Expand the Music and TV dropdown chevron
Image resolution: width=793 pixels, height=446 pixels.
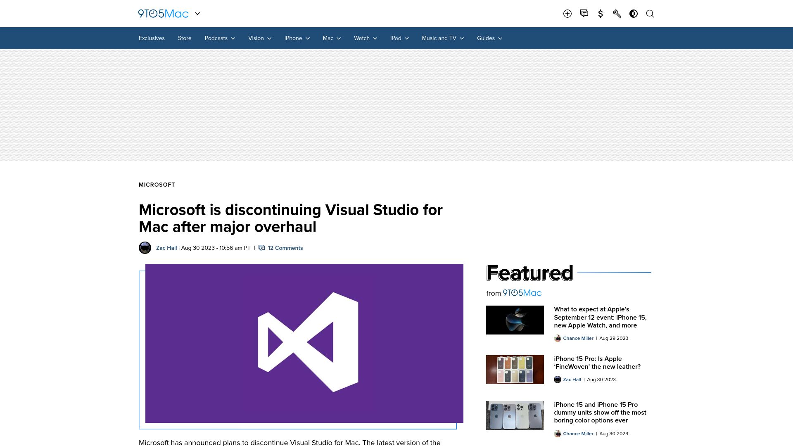point(462,38)
